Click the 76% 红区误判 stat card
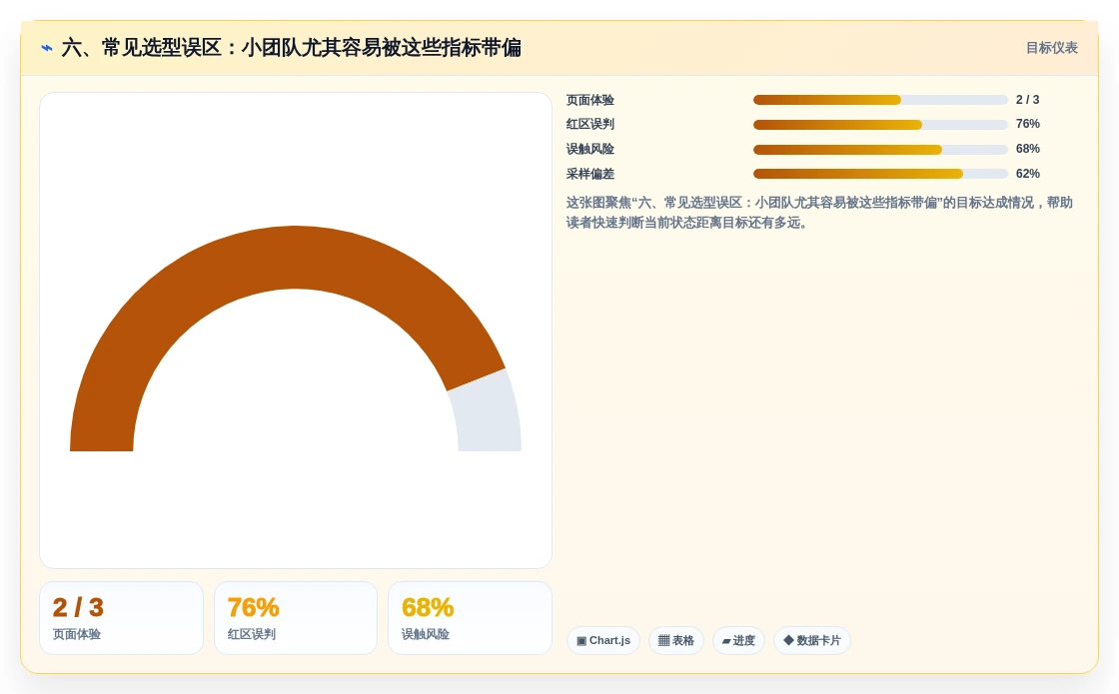Screen dimensions: 1119x694 pyautogui.click(x=296, y=618)
